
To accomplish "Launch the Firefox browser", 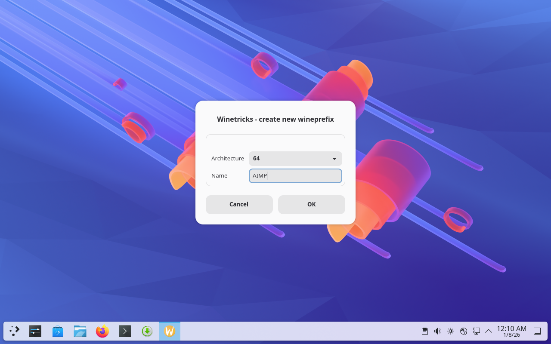I will tap(102, 331).
